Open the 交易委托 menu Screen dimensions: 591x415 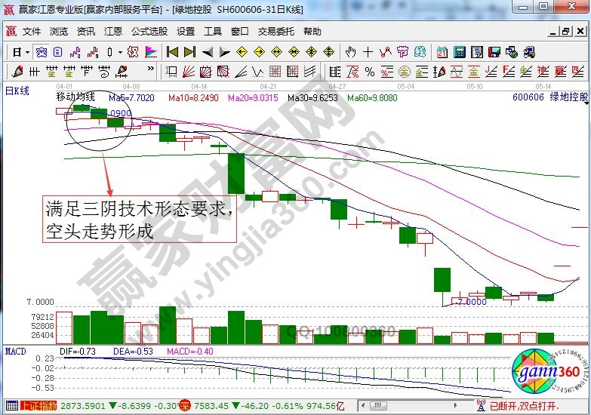pyautogui.click(x=276, y=32)
